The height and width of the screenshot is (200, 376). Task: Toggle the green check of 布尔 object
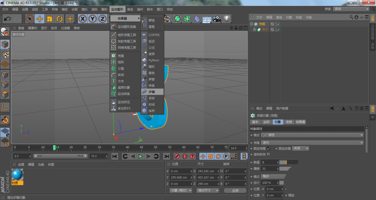coord(278,29)
